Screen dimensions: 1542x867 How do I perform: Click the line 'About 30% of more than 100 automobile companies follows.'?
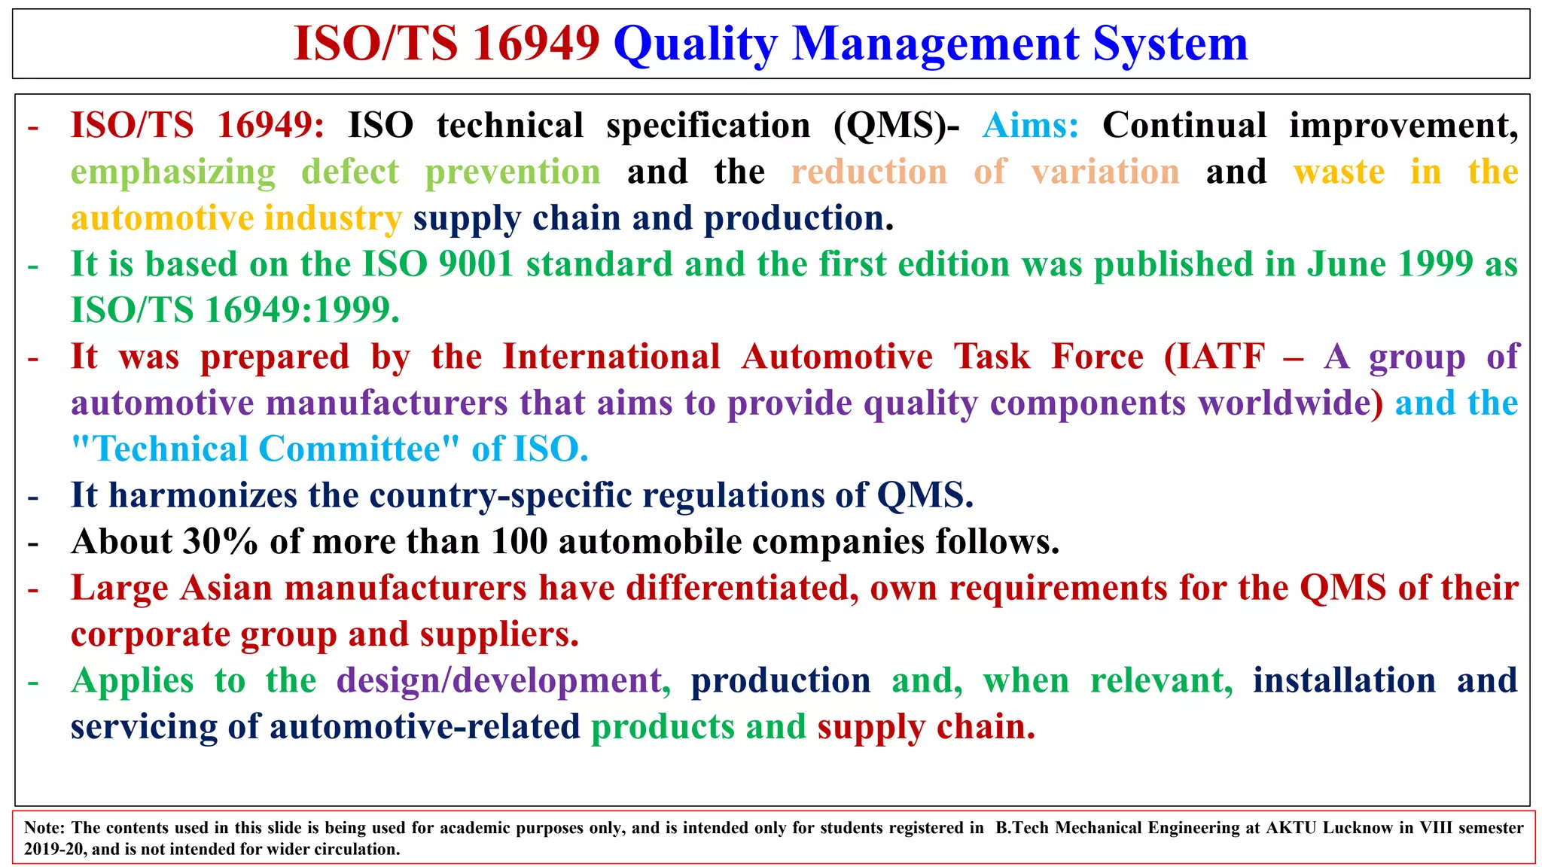coord(565,542)
